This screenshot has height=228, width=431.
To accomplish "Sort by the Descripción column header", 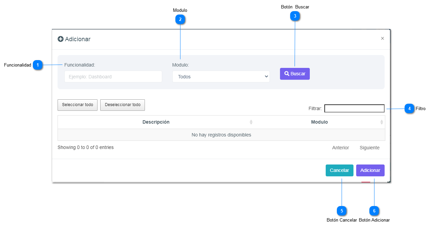I will click(x=156, y=122).
